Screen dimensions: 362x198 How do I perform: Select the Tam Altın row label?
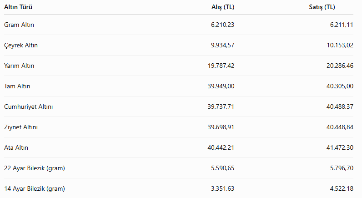click(17, 86)
